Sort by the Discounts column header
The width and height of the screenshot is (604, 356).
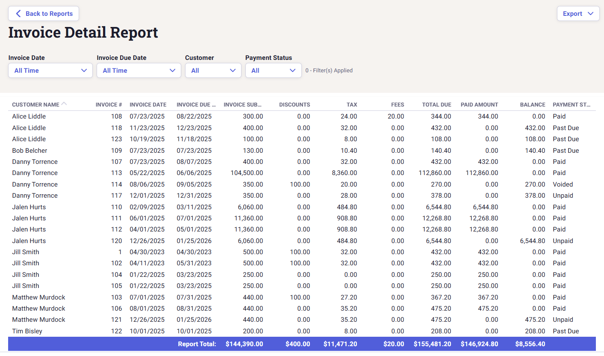[295, 105]
